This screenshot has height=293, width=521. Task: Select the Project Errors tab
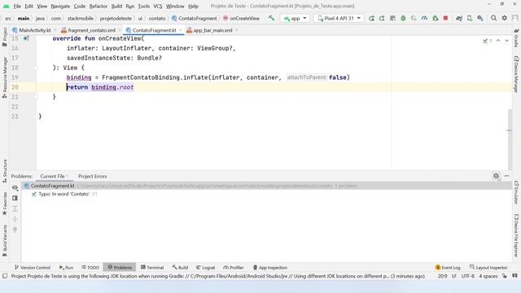pyautogui.click(x=92, y=177)
